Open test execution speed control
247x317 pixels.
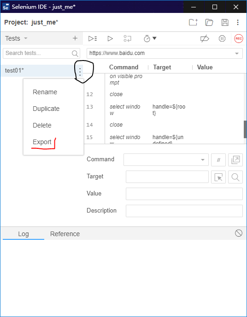click(x=150, y=38)
